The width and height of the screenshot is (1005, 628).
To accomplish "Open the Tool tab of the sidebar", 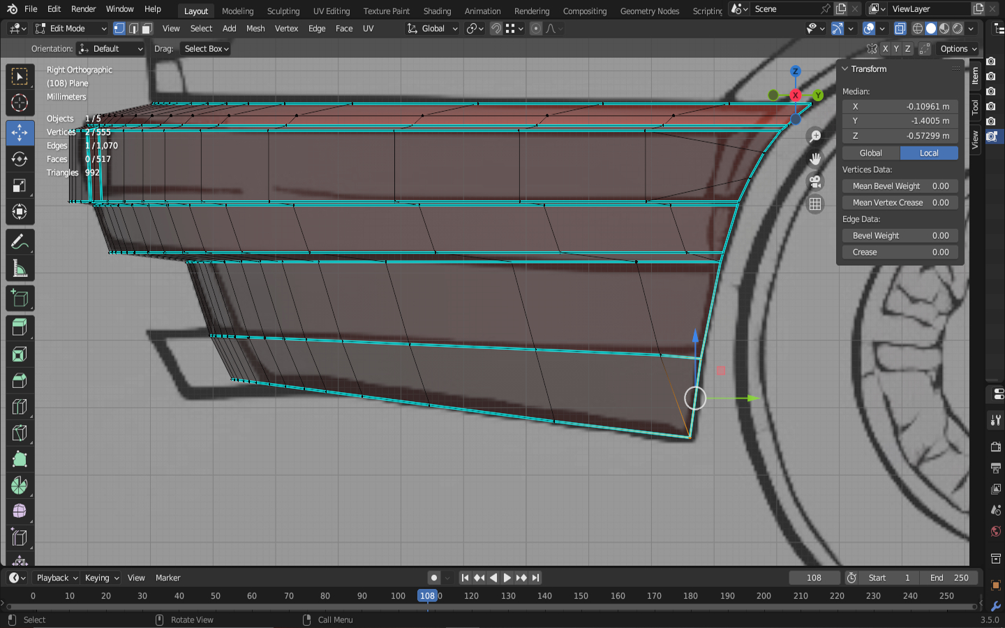I will click(975, 107).
